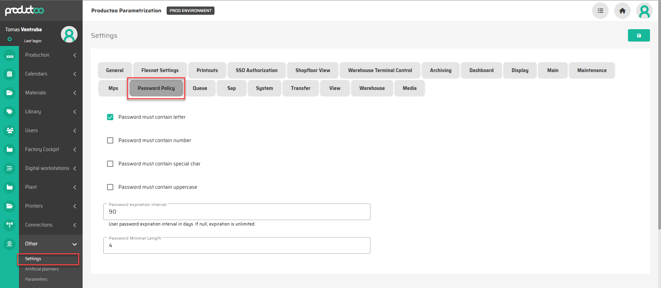Enable Password must contain special char
This screenshot has width=661, height=288.
[x=110, y=164]
